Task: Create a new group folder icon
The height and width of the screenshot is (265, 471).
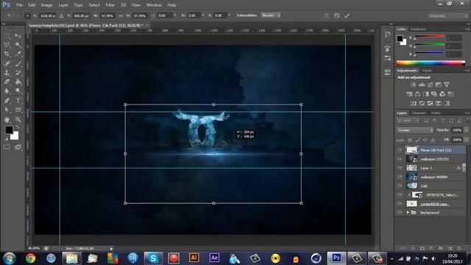Action: (441, 249)
